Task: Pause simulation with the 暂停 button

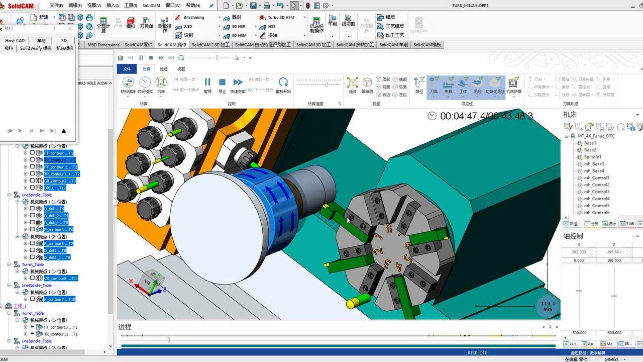Action: (207, 85)
